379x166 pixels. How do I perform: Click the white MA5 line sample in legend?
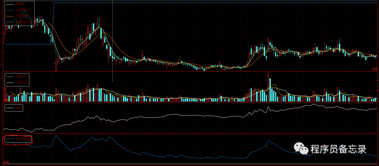[10, 4]
